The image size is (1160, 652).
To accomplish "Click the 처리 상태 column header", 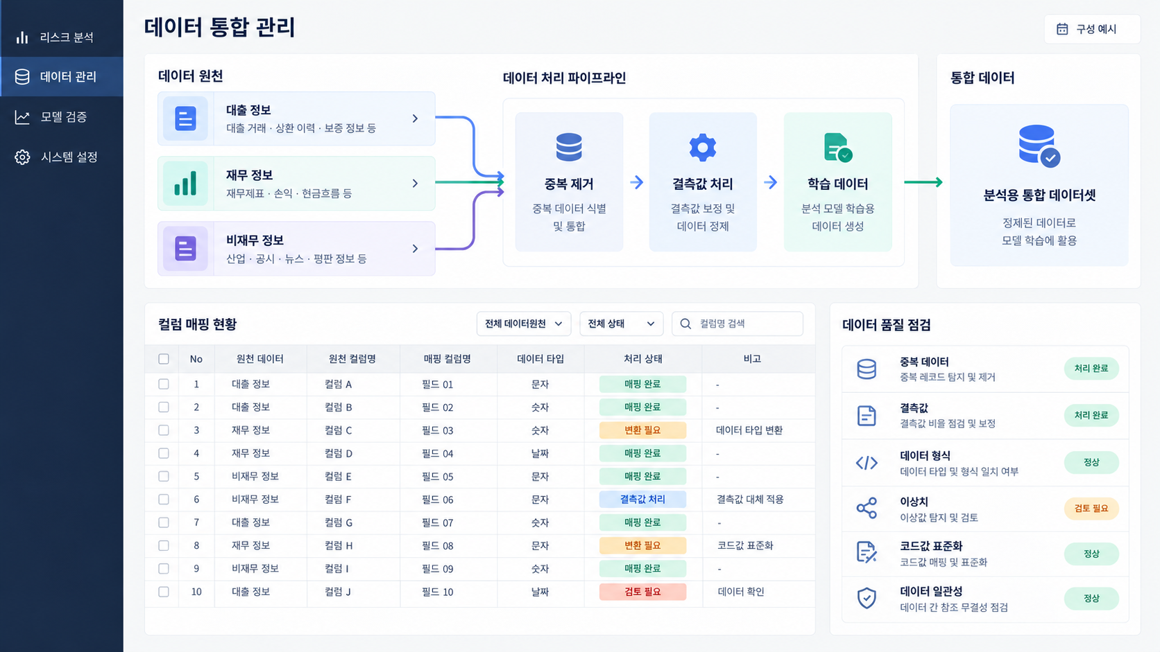I will [x=643, y=359].
